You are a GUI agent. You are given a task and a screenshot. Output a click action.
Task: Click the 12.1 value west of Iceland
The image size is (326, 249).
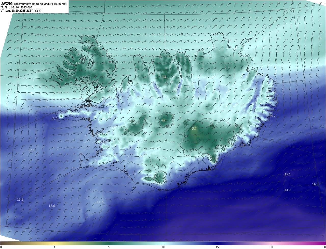click(x=31, y=150)
